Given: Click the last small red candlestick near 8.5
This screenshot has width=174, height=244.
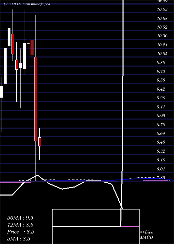Looking at the screenshot, I should tap(40, 142).
